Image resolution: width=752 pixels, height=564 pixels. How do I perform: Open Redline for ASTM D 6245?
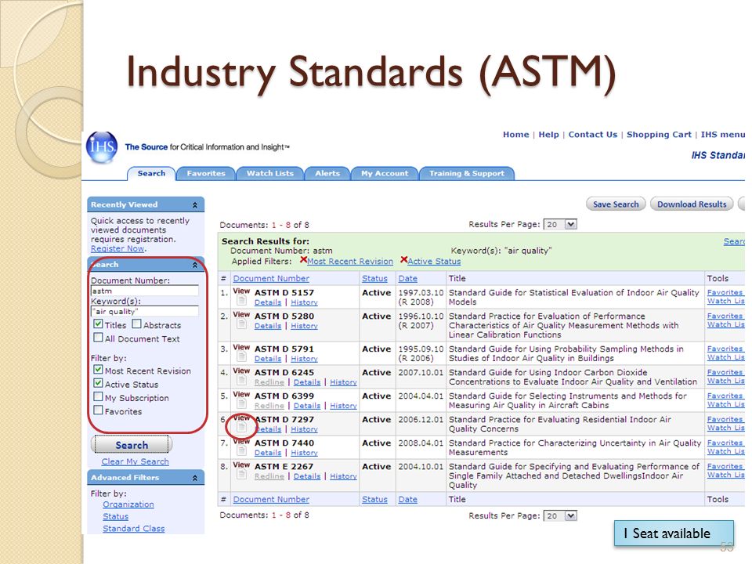[269, 382]
